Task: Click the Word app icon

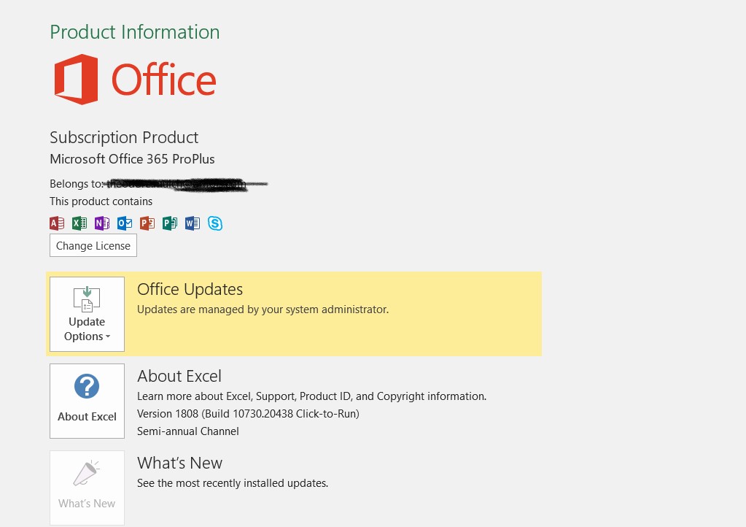Action: click(x=193, y=223)
